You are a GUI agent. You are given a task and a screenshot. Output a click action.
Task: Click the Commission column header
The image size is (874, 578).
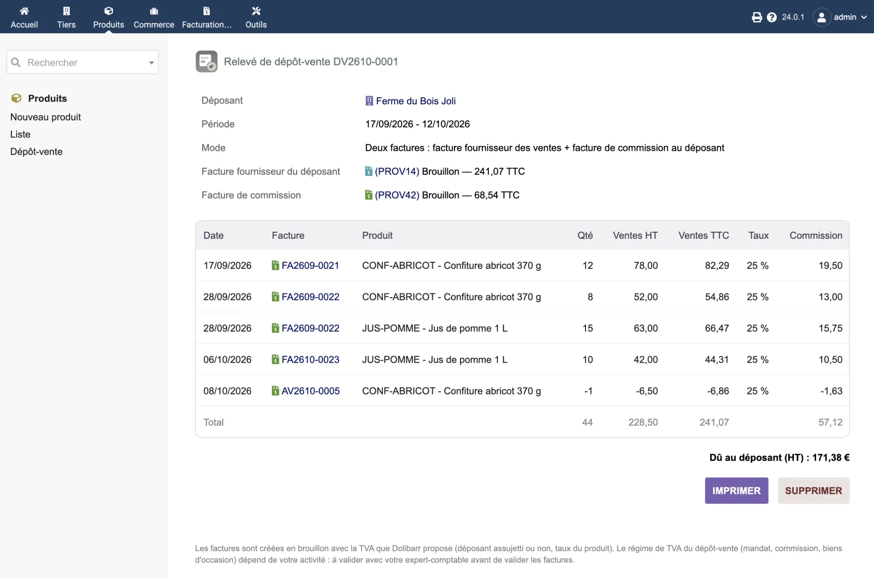click(x=816, y=235)
